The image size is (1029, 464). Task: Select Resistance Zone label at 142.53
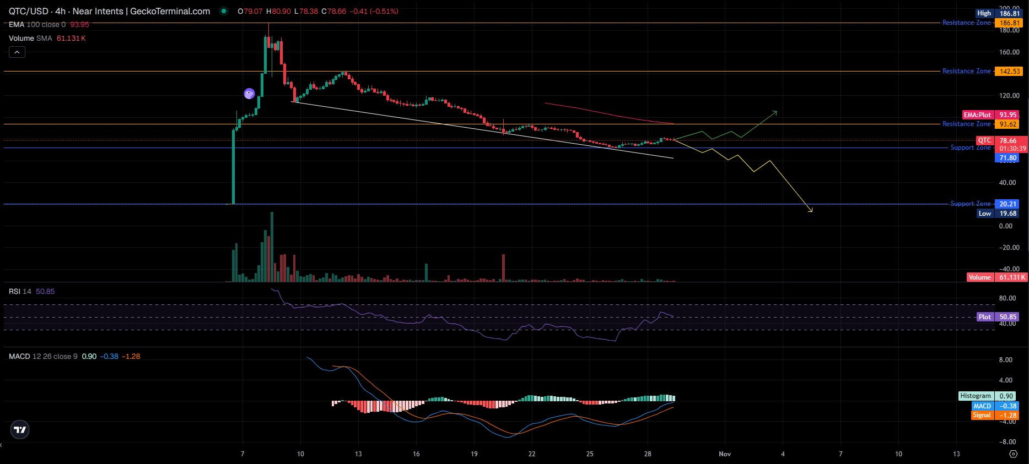click(x=966, y=71)
